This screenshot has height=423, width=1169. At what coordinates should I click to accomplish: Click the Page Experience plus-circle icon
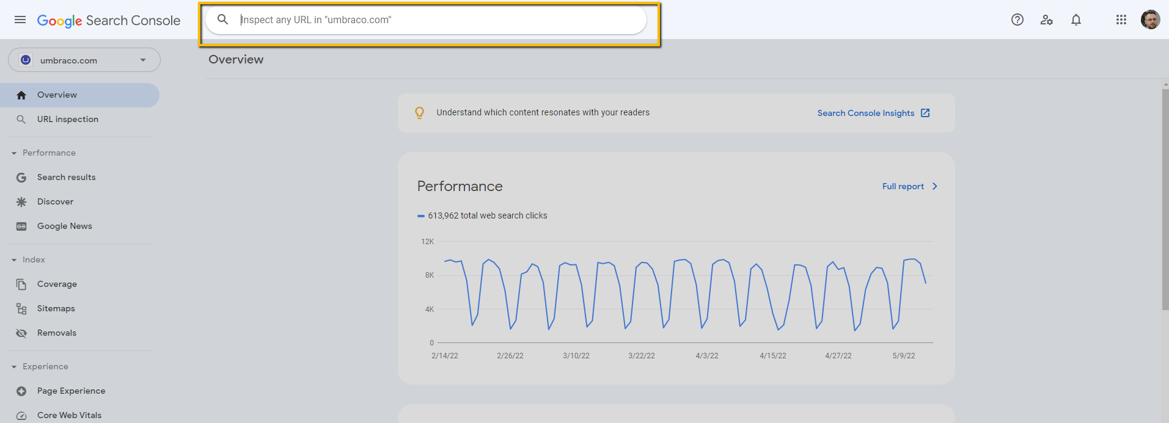(x=21, y=391)
